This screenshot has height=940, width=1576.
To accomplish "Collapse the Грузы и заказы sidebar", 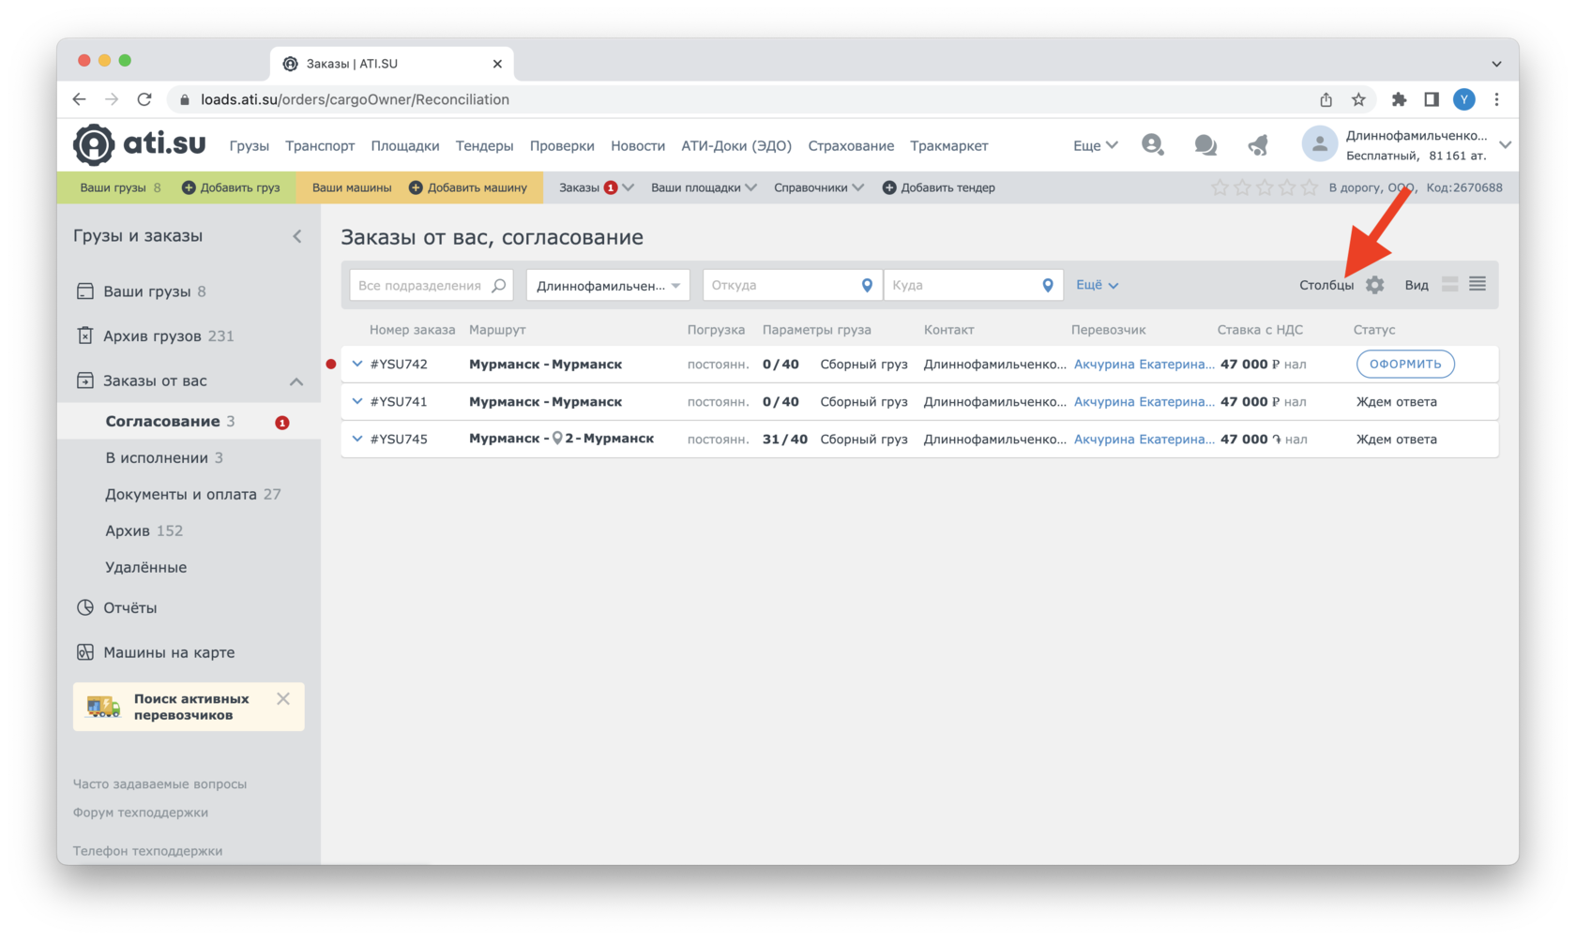I will click(x=297, y=236).
